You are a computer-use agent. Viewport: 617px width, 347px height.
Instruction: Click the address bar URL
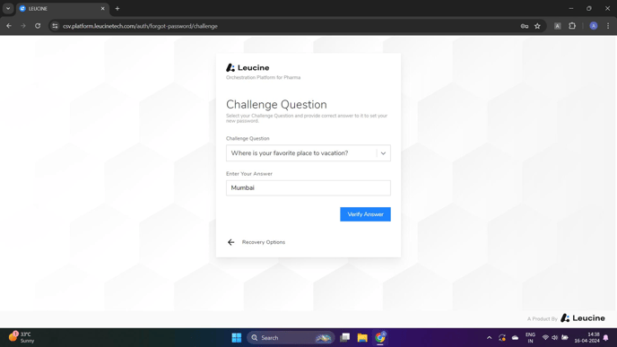tap(140, 26)
